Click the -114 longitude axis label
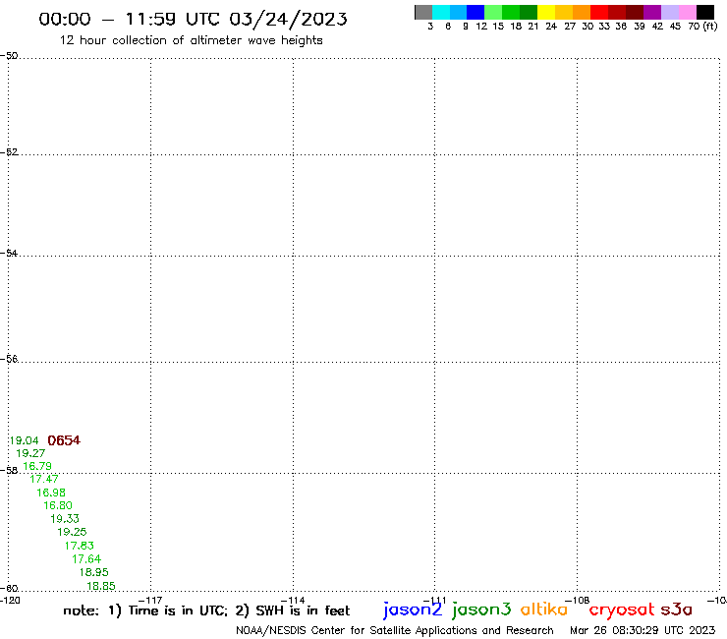 click(293, 601)
